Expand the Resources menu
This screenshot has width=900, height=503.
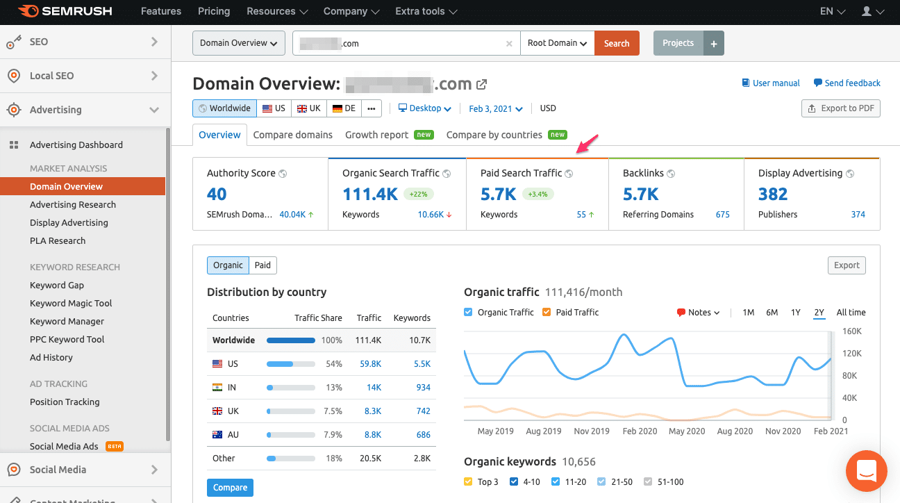[x=277, y=12]
